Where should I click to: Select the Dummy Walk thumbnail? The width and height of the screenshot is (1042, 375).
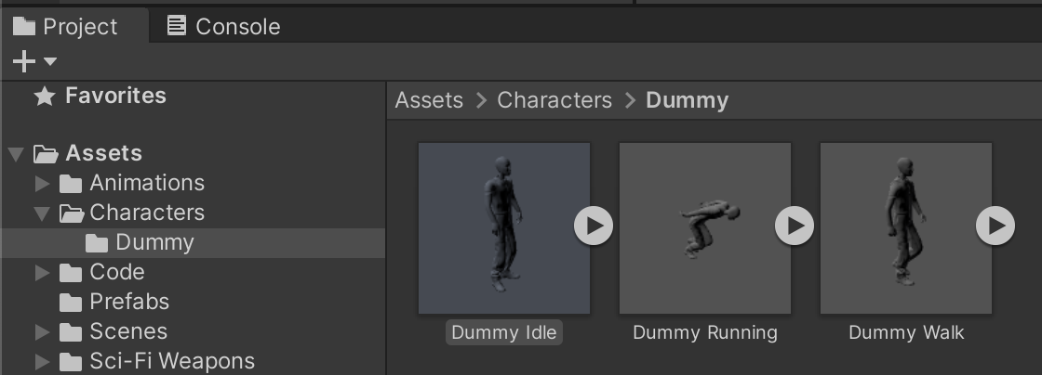[905, 227]
